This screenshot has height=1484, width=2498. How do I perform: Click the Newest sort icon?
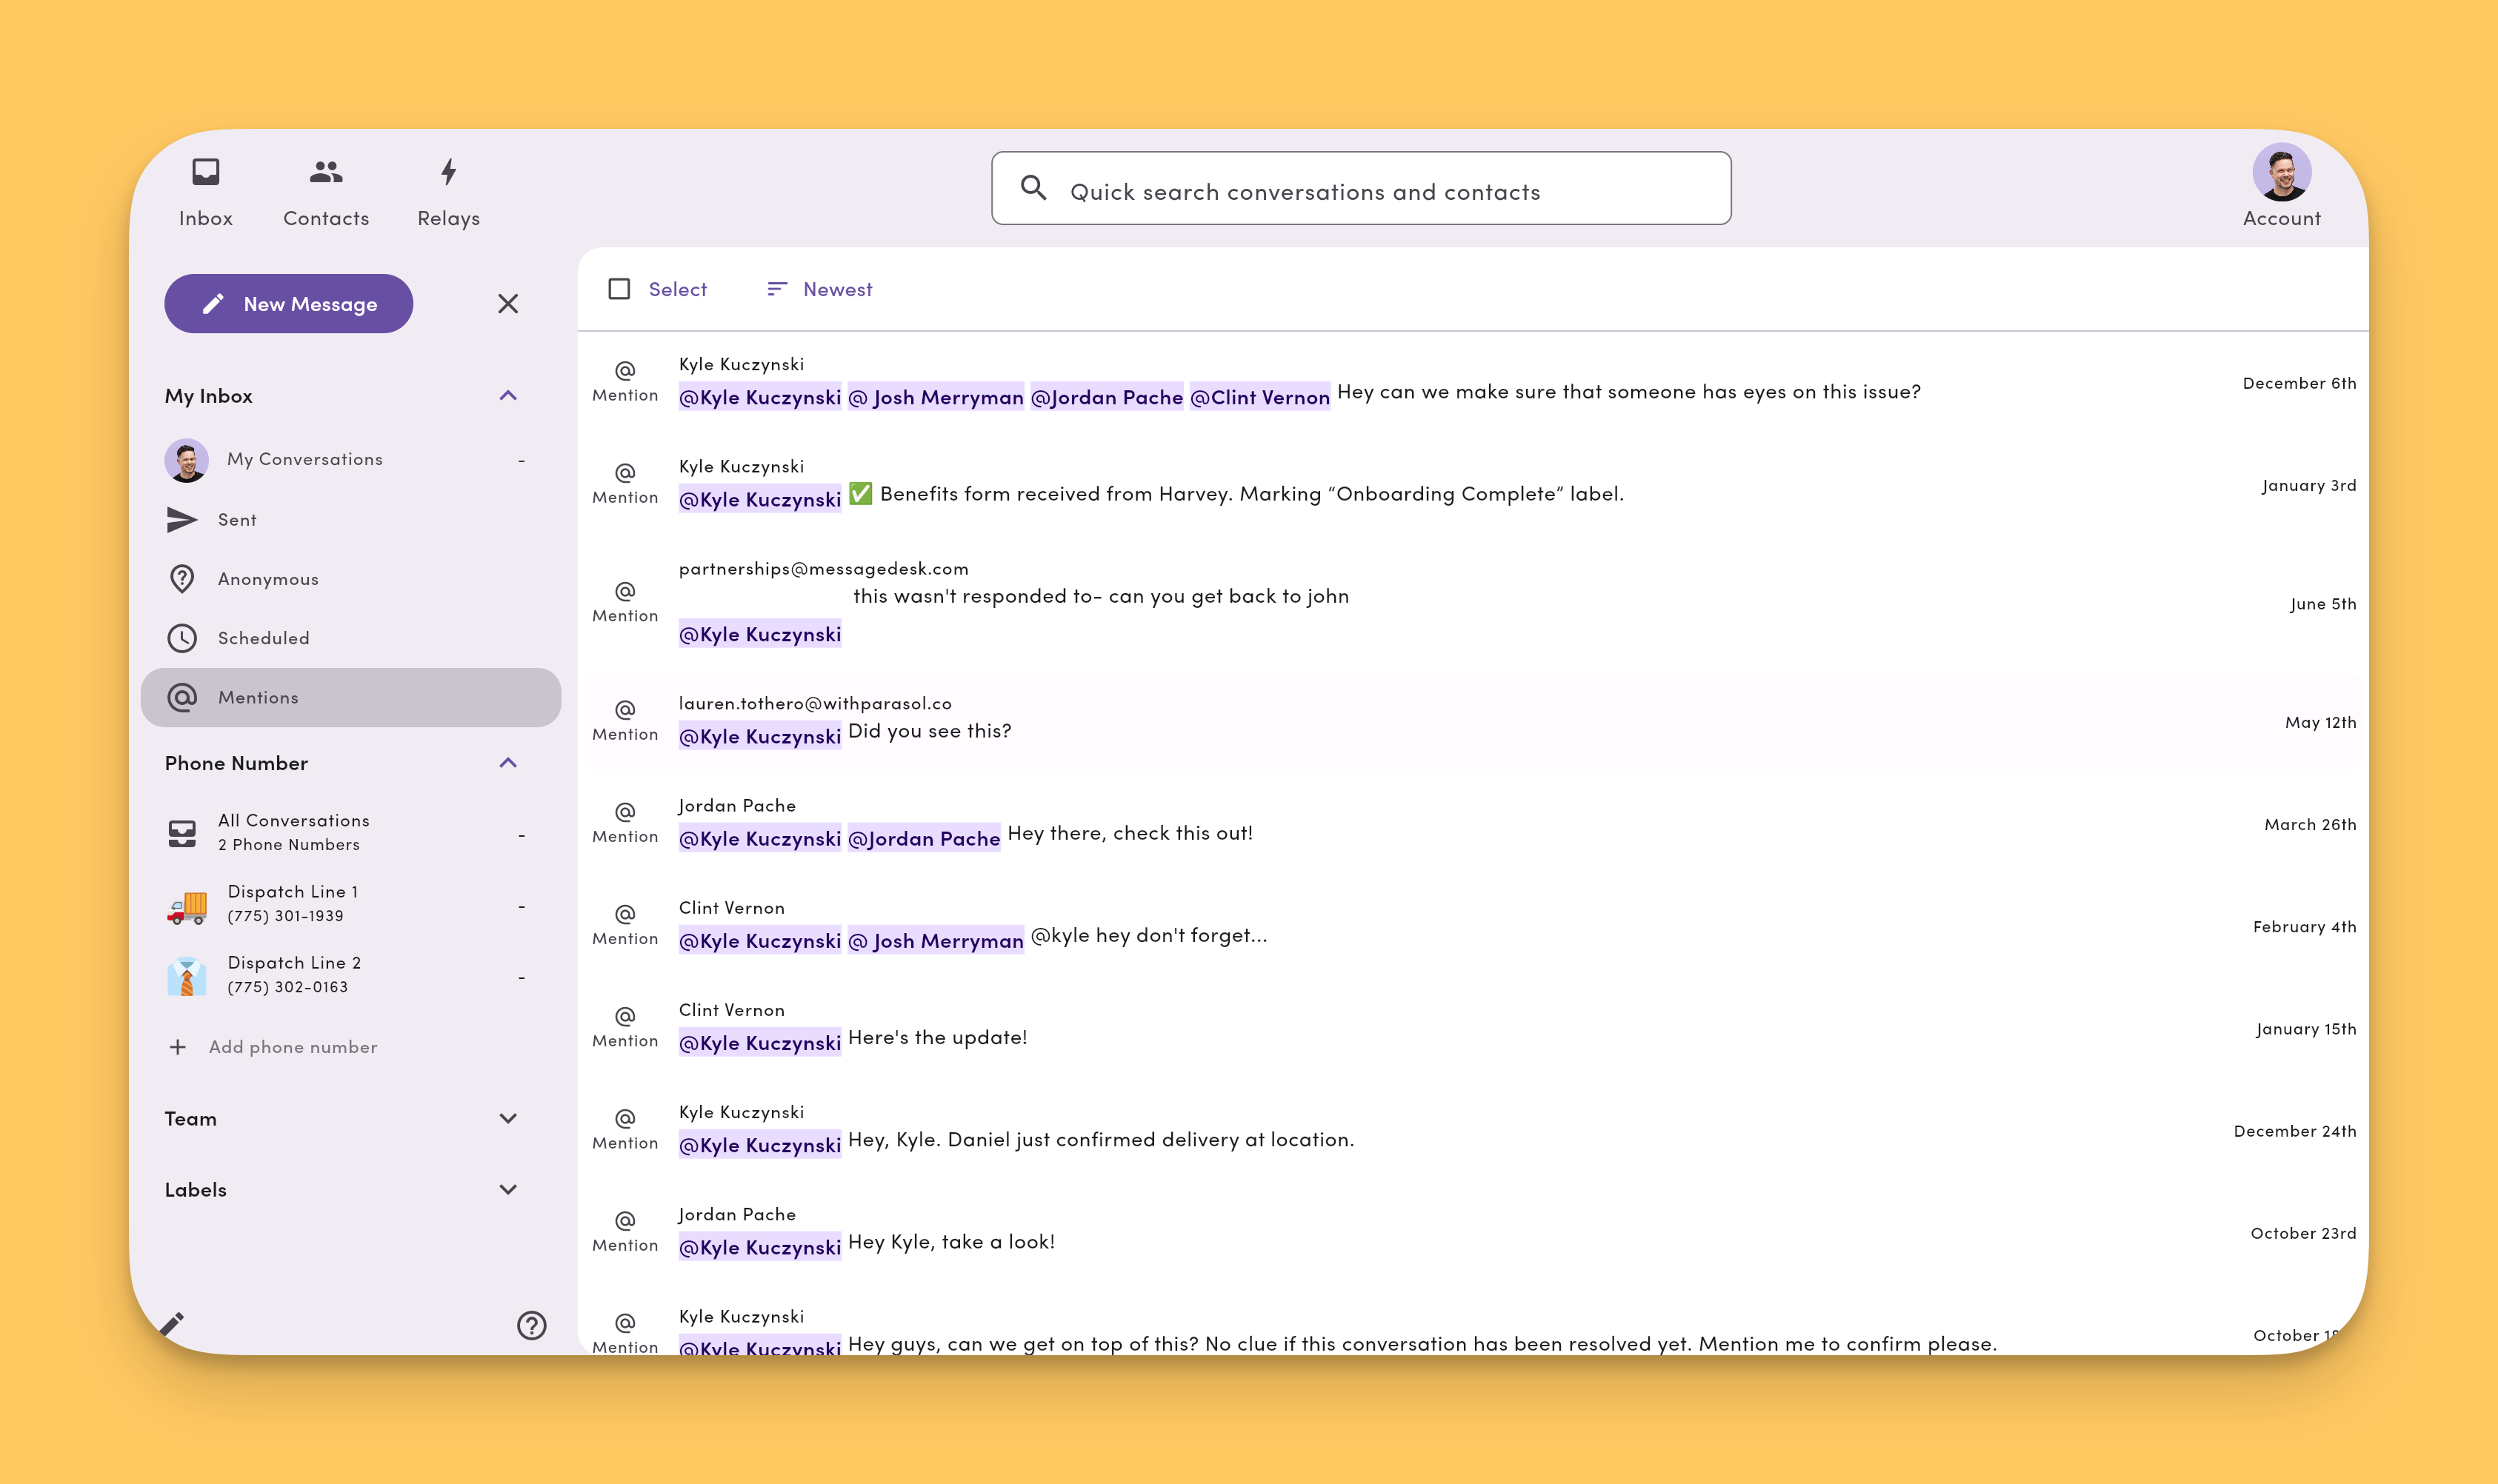click(x=776, y=289)
